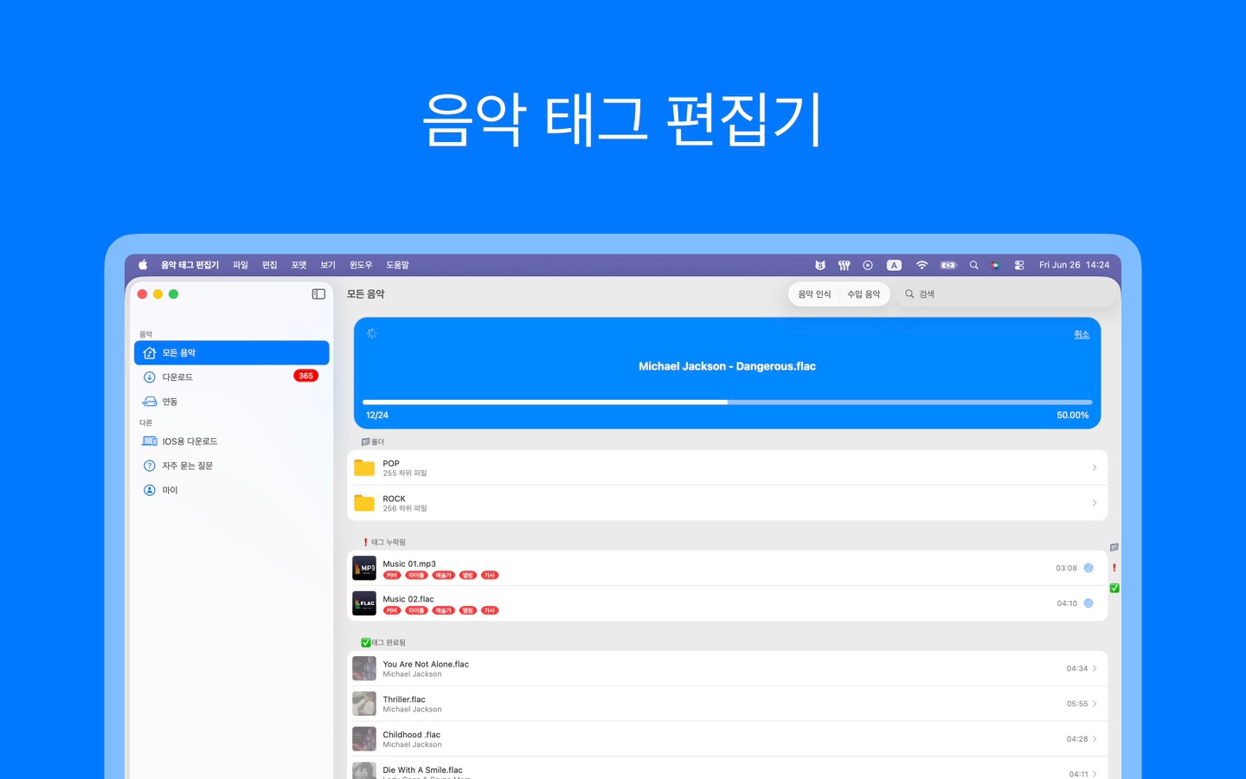Click the play-circle menu bar icon
The width and height of the screenshot is (1246, 779).
pyautogui.click(x=868, y=266)
